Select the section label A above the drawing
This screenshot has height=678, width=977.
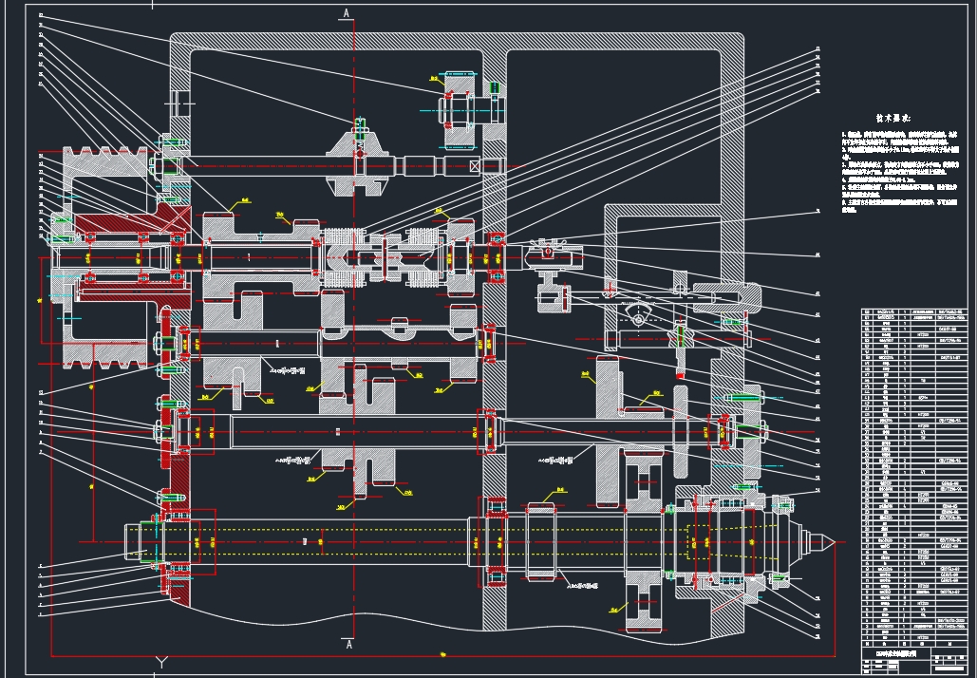tap(348, 13)
